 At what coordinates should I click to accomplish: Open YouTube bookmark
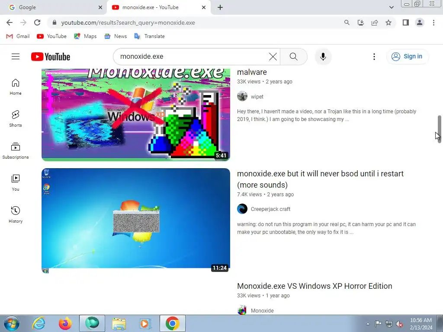pyautogui.click(x=52, y=36)
